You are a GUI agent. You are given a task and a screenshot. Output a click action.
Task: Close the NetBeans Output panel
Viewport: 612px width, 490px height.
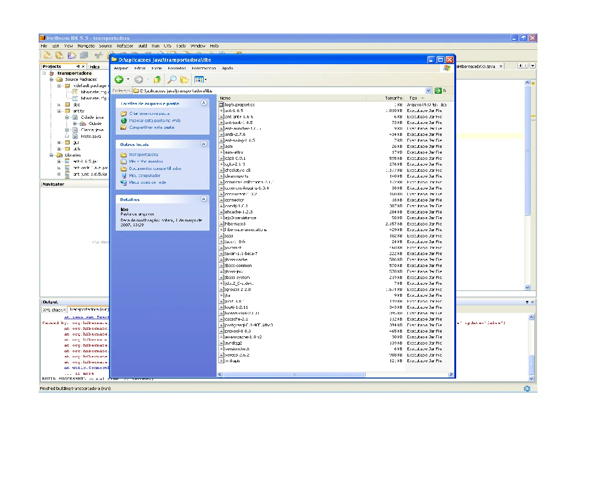point(532,302)
